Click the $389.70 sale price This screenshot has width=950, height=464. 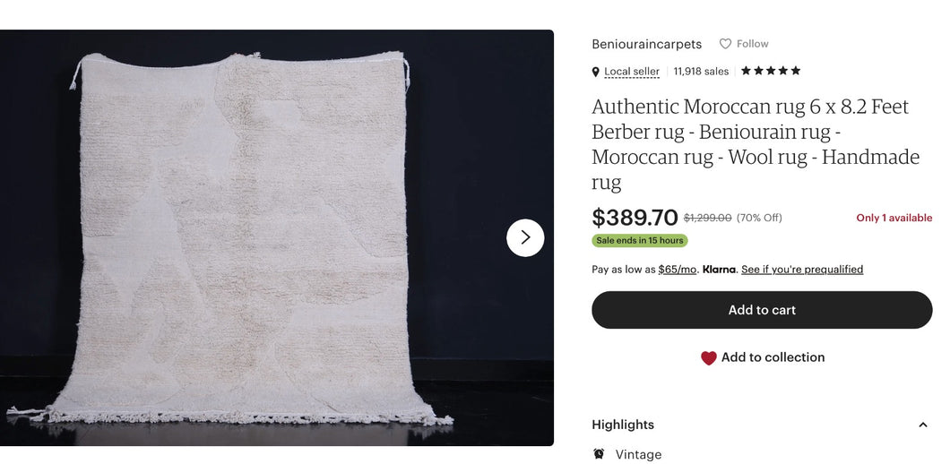tap(635, 218)
